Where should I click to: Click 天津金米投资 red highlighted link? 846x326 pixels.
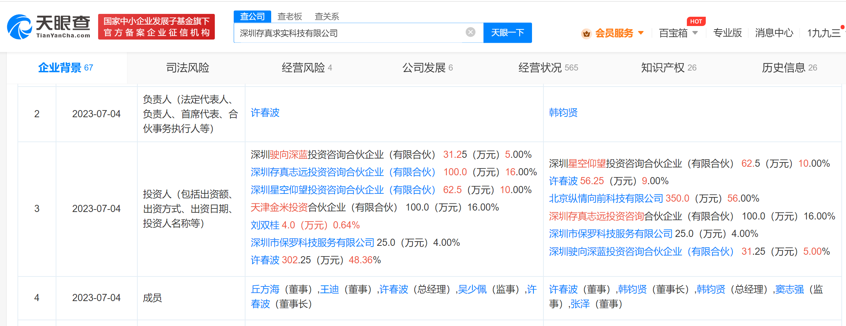point(279,207)
